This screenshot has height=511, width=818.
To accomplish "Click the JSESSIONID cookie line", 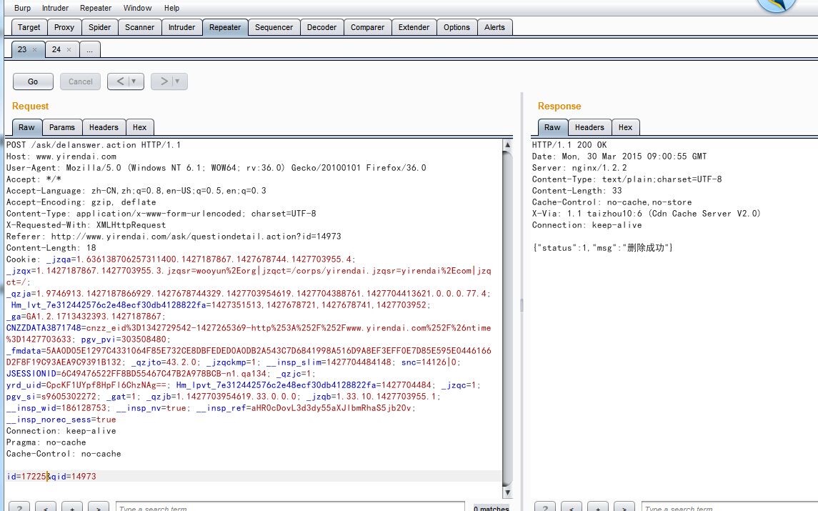I will click(x=161, y=374).
